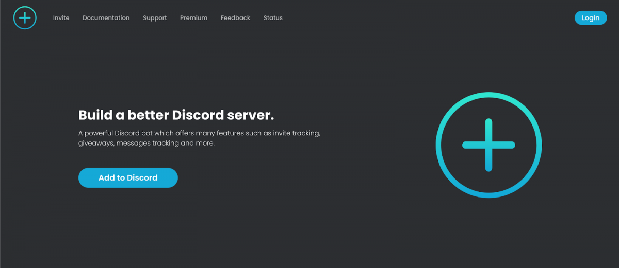The height and width of the screenshot is (268, 619).
Task: Go to Documentation page
Action: point(106,17)
